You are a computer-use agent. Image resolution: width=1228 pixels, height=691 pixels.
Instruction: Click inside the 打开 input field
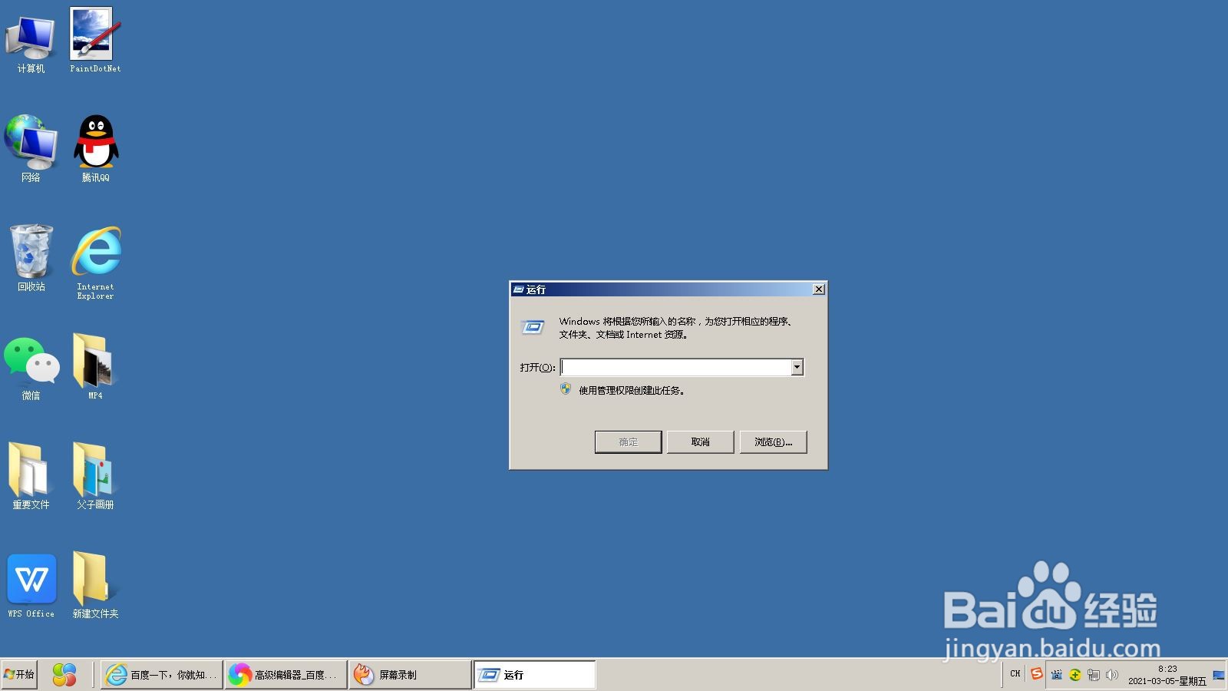[x=675, y=367]
